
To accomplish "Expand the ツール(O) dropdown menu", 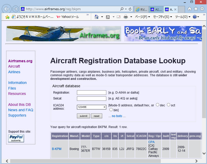I will [x=183, y=17].
